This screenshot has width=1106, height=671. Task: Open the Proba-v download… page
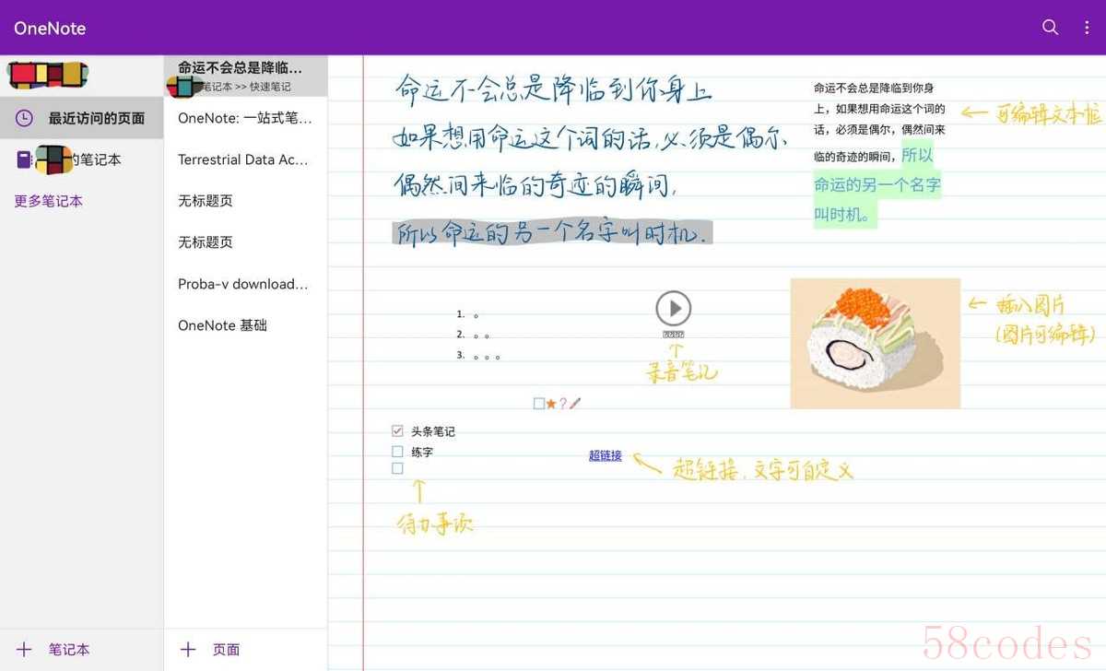coord(245,284)
